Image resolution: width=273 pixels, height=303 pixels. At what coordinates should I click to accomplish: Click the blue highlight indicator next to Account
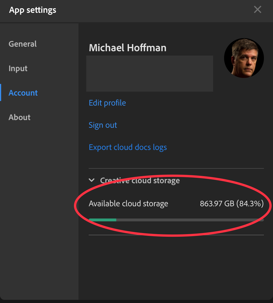(1, 93)
